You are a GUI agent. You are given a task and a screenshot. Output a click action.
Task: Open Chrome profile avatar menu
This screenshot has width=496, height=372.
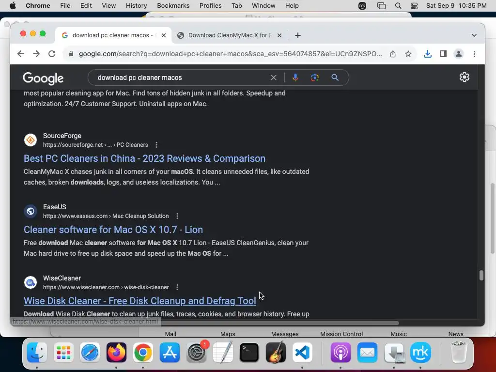click(459, 54)
